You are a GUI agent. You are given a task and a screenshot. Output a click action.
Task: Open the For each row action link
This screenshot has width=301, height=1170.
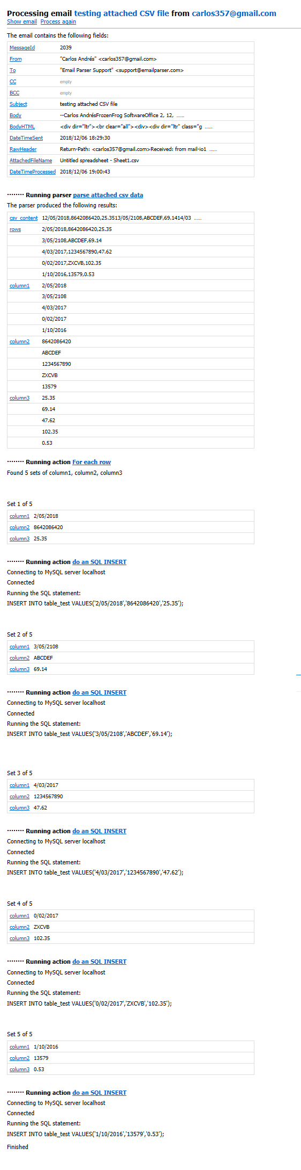92,462
